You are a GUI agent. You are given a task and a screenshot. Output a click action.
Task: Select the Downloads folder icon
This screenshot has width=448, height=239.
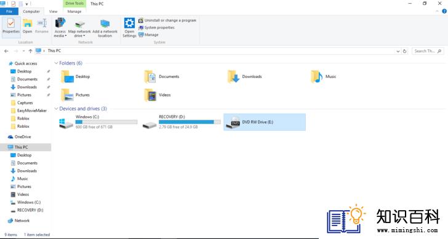point(233,77)
